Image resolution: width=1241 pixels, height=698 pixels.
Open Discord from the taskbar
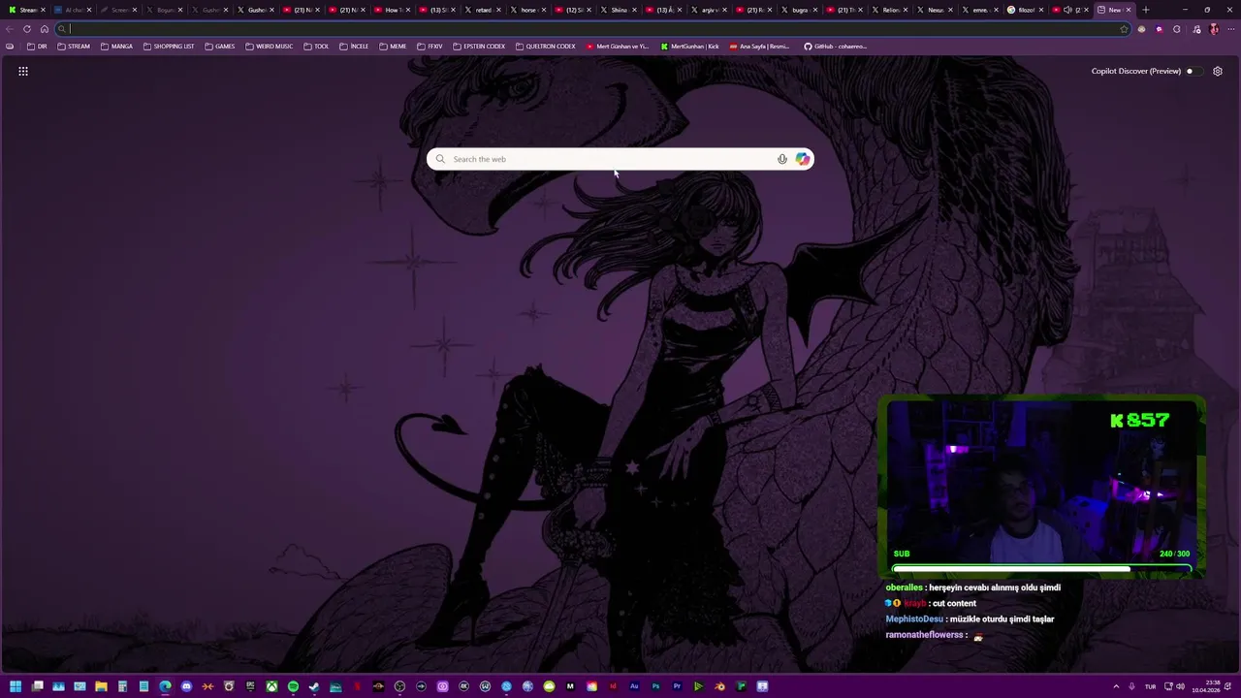pyautogui.click(x=186, y=686)
